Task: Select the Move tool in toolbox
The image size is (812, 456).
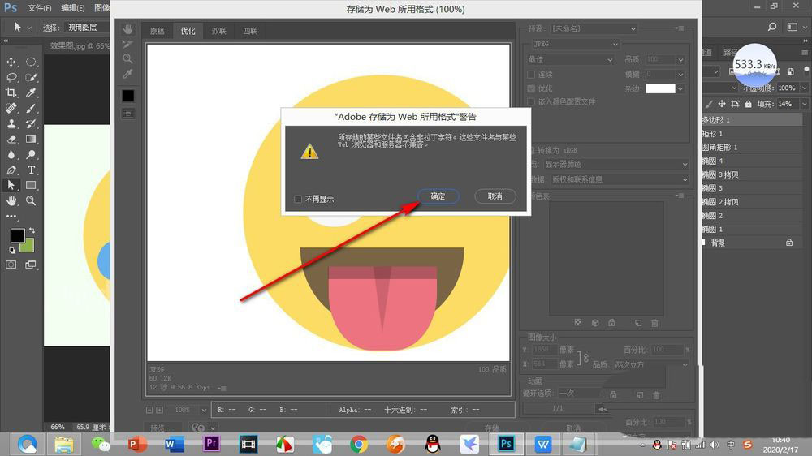Action: point(11,62)
